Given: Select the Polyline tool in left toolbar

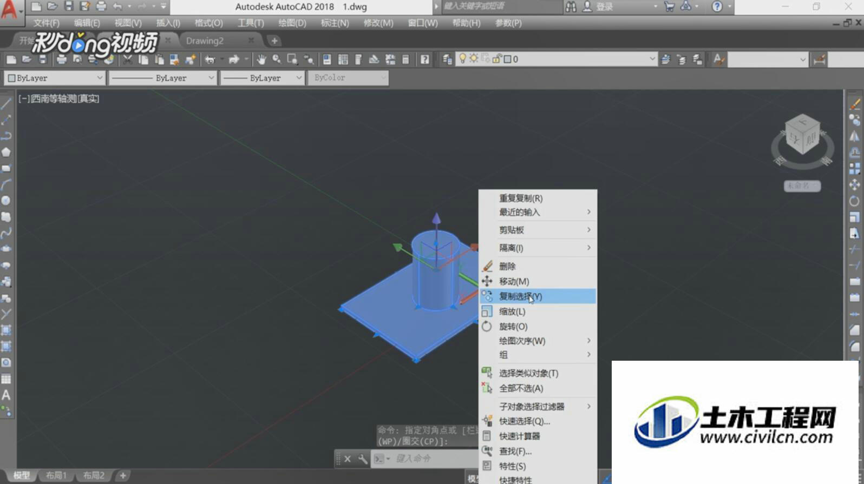Looking at the screenshot, I should pos(6,136).
